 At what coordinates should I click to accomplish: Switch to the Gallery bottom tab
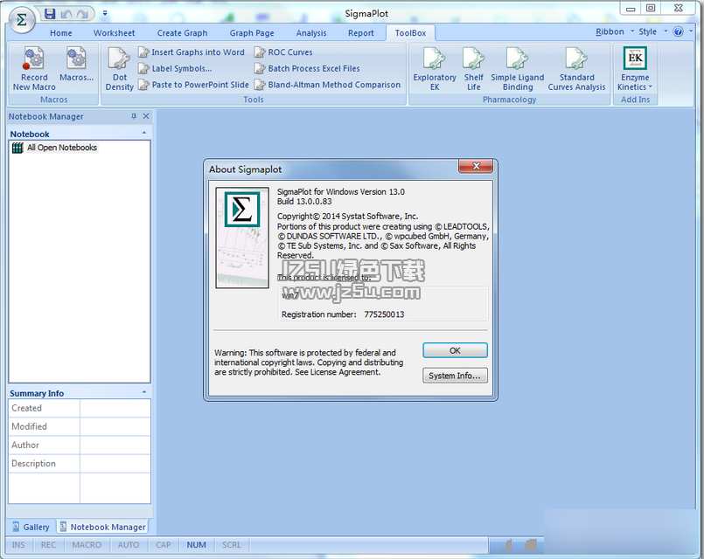(x=31, y=528)
